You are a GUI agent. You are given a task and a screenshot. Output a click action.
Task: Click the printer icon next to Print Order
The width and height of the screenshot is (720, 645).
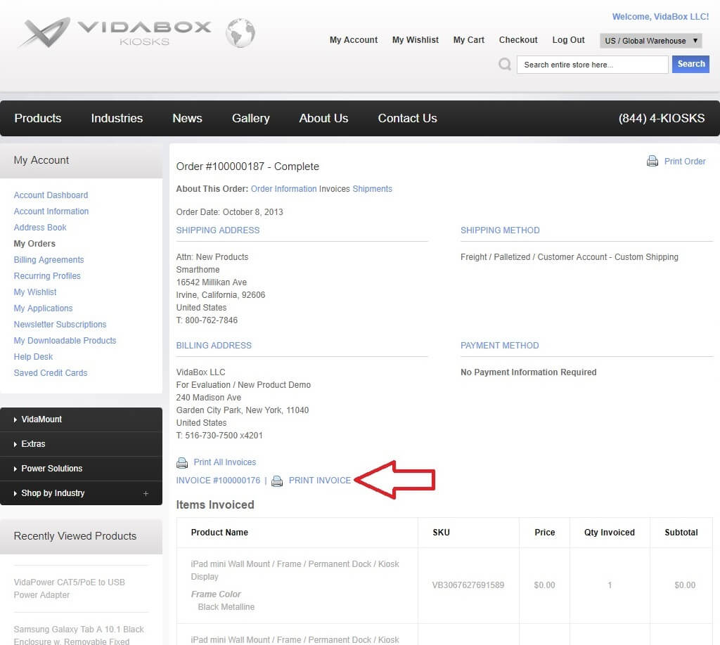coord(652,161)
